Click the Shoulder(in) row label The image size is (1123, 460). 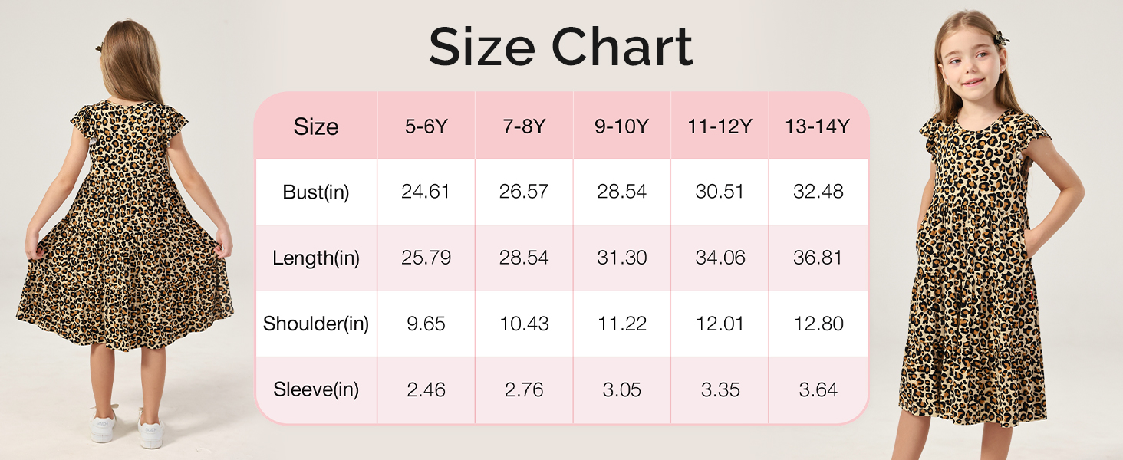315,324
